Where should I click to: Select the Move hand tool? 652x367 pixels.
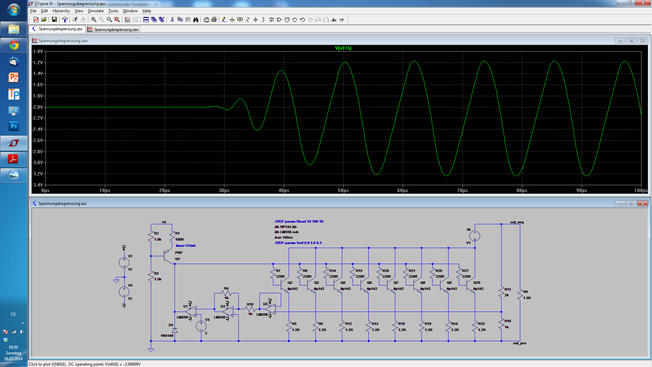click(x=287, y=20)
